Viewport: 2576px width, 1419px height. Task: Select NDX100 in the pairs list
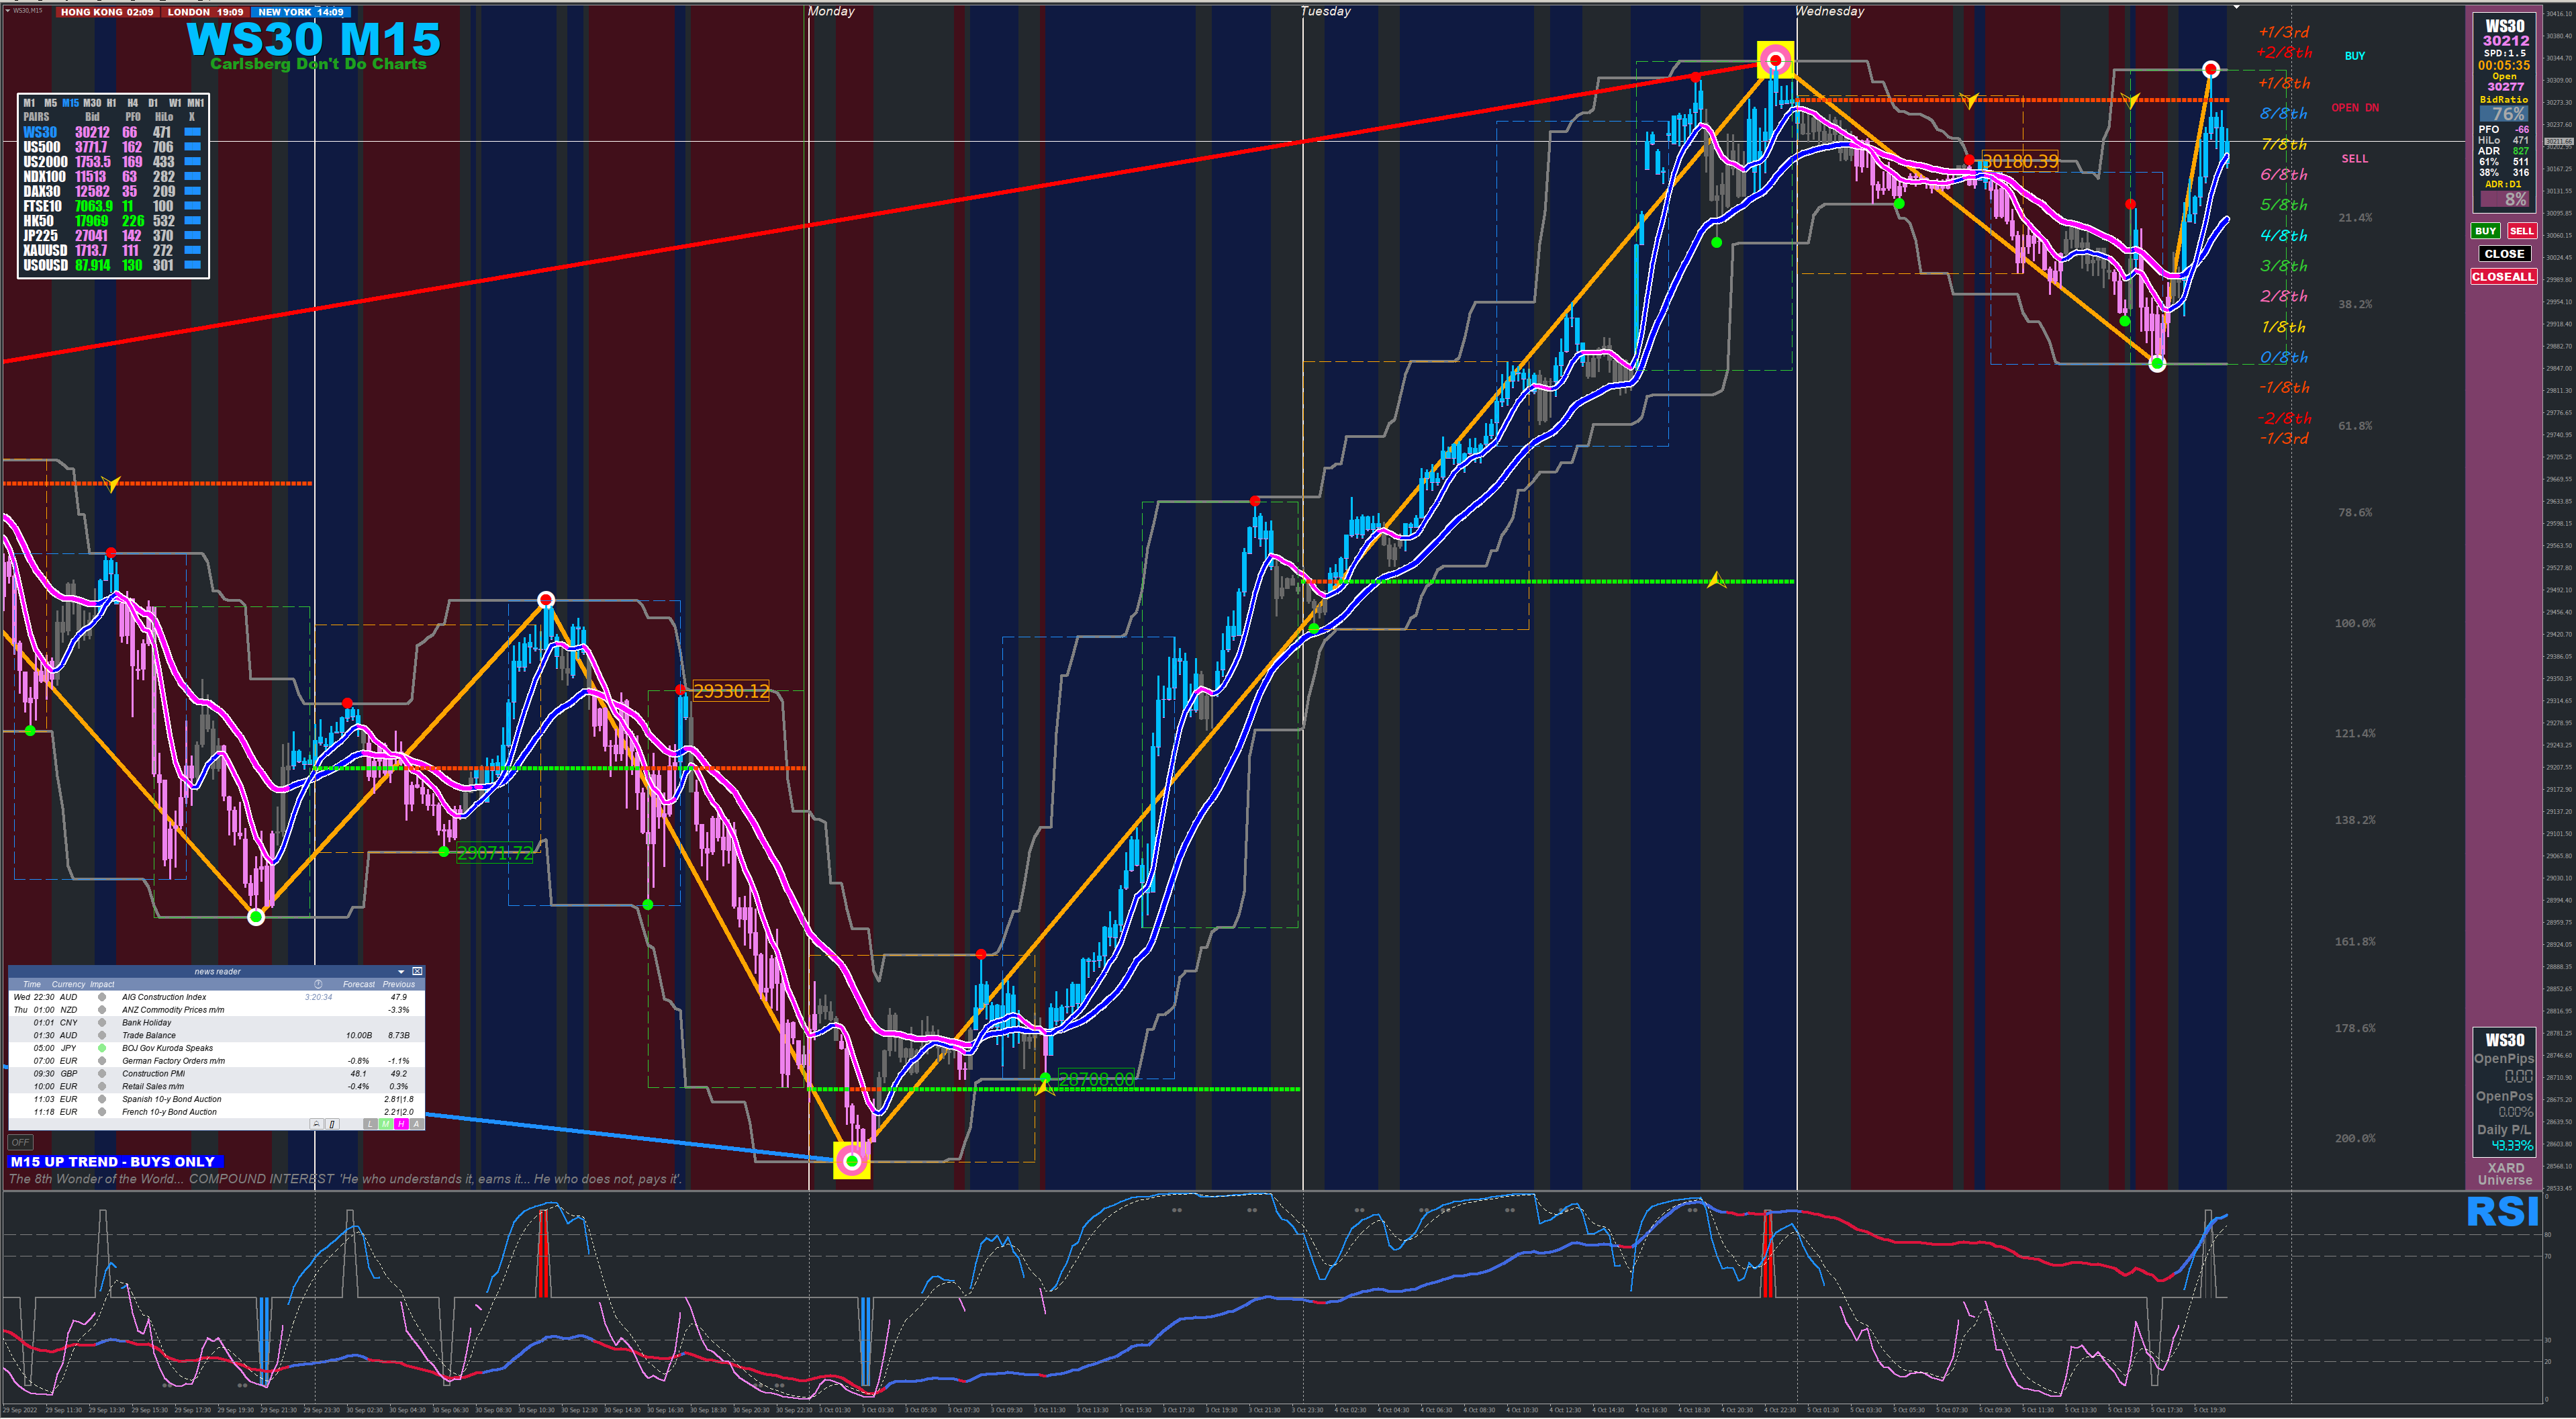tap(44, 176)
